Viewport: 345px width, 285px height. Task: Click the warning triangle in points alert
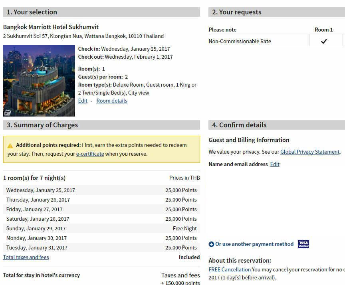tap(10, 145)
